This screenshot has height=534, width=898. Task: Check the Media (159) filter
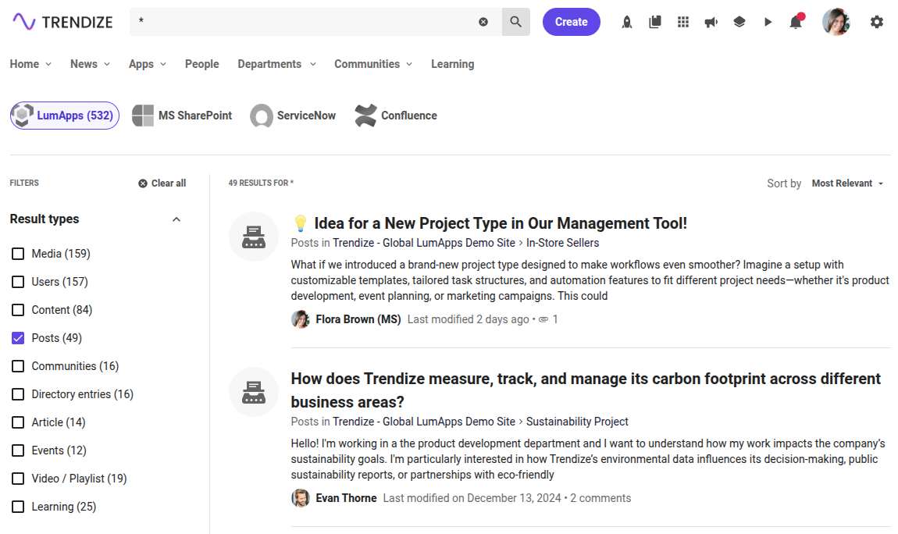coord(18,254)
